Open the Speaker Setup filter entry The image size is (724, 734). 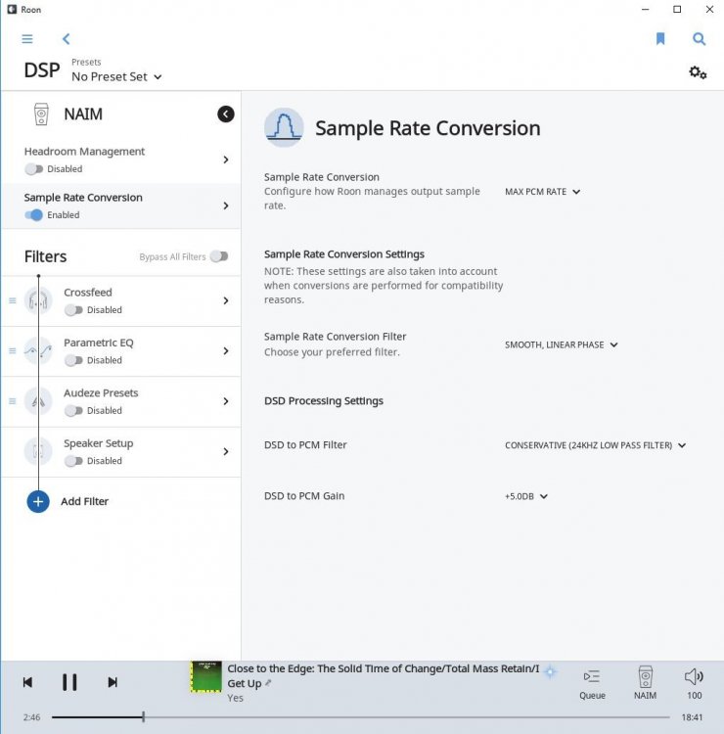(121, 452)
